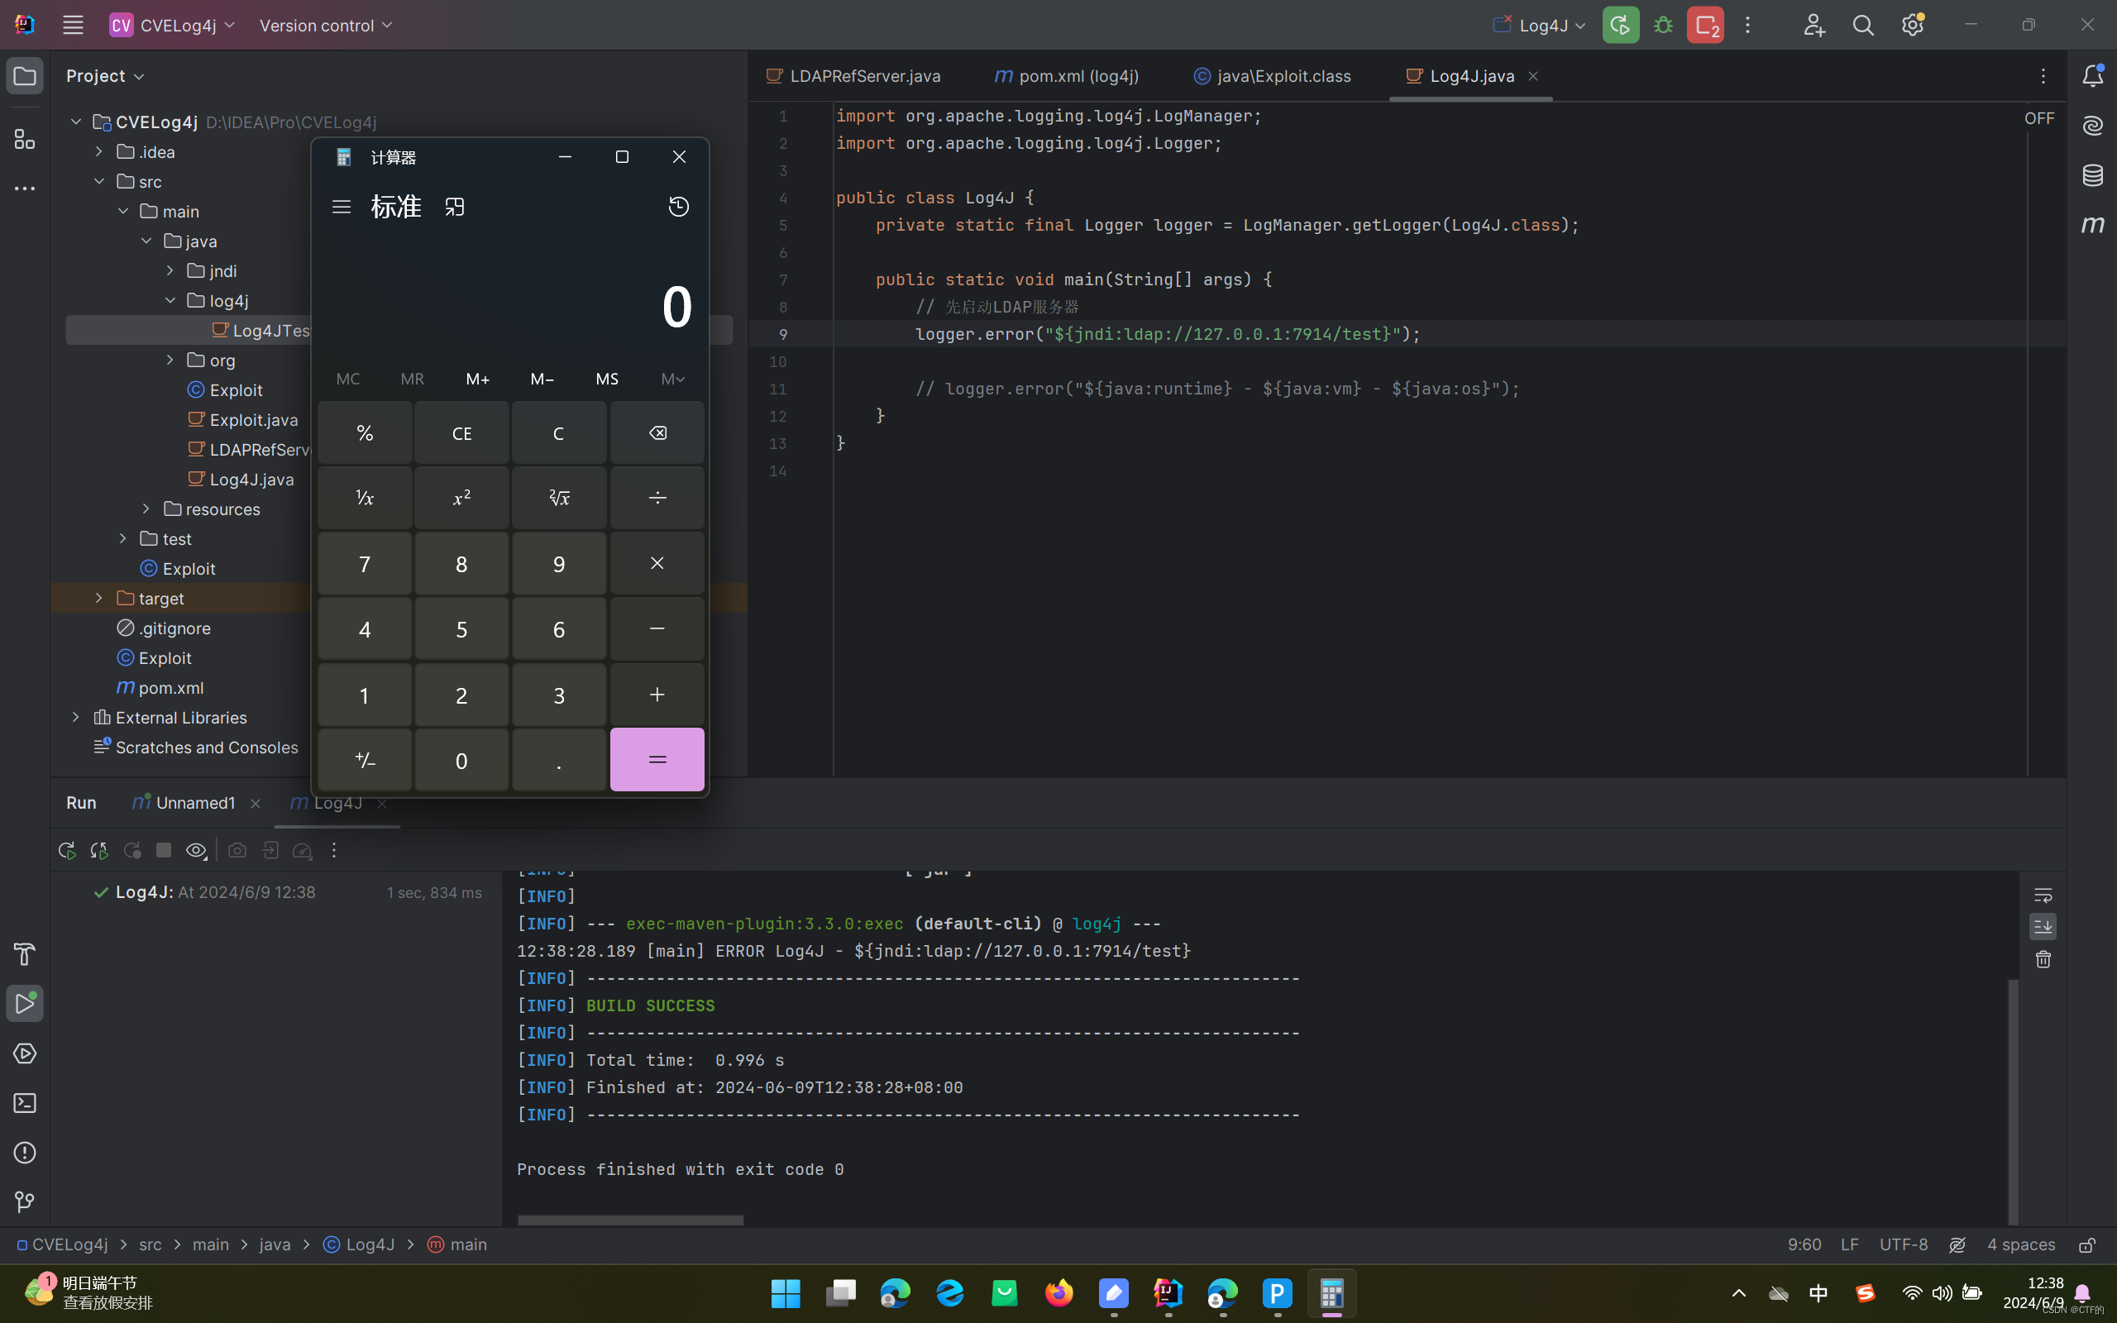2117x1323 pixels.
Task: Click calculator backspace key
Action: (657, 433)
